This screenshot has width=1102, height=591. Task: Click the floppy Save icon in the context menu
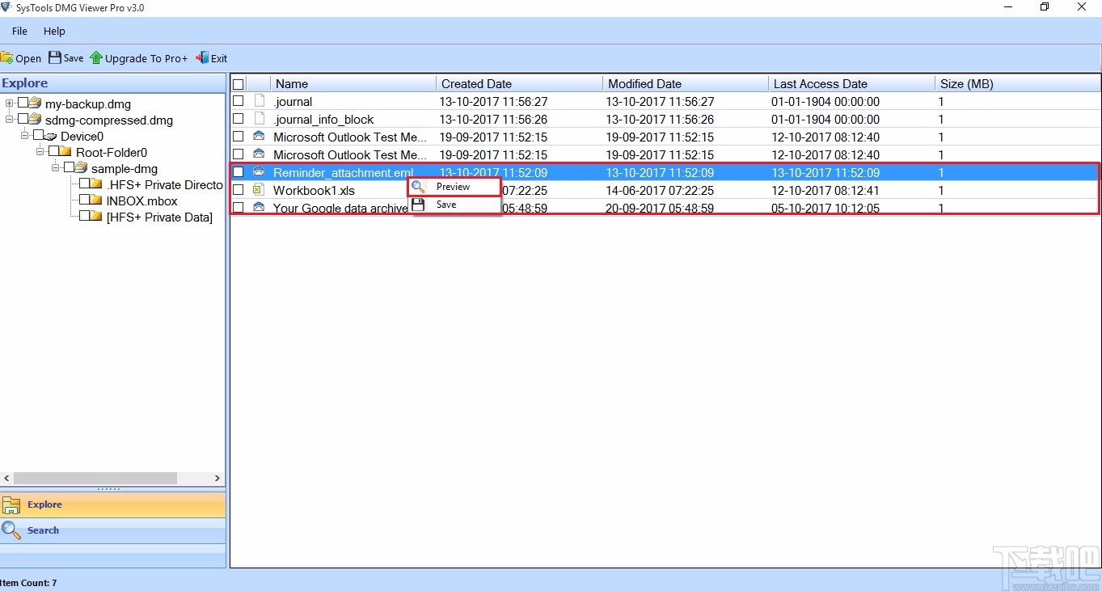click(418, 204)
